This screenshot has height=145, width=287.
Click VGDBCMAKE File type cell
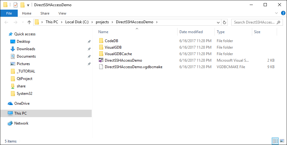[231, 67]
